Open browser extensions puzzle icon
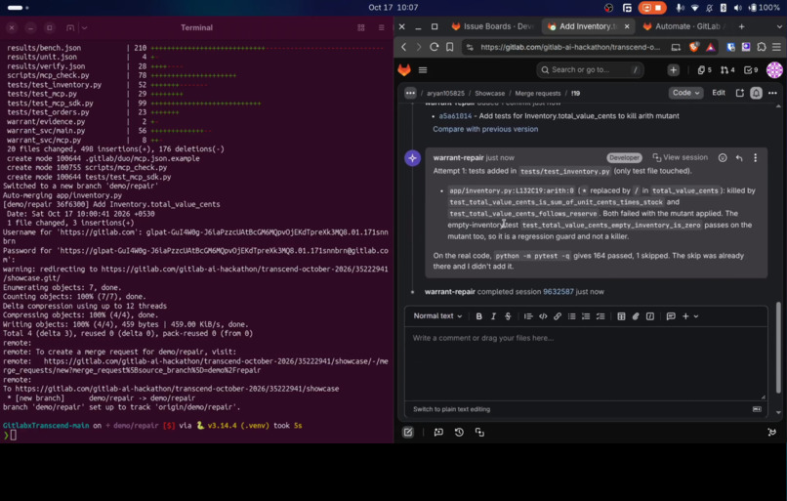Screen dimensions: 787x501 pyautogui.click(x=762, y=47)
